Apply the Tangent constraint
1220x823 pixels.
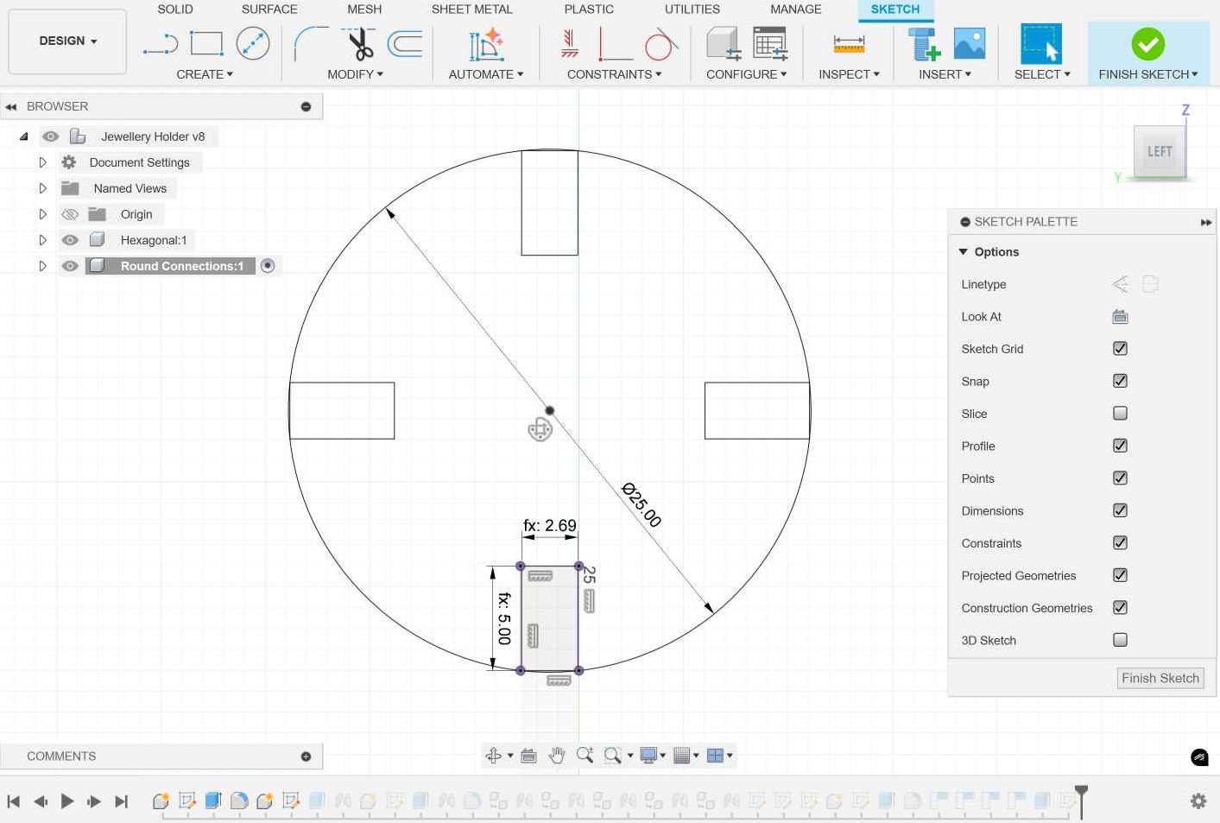point(661,43)
